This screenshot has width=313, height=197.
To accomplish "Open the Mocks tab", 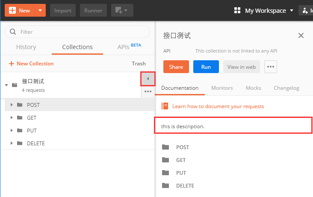I will [x=253, y=88].
